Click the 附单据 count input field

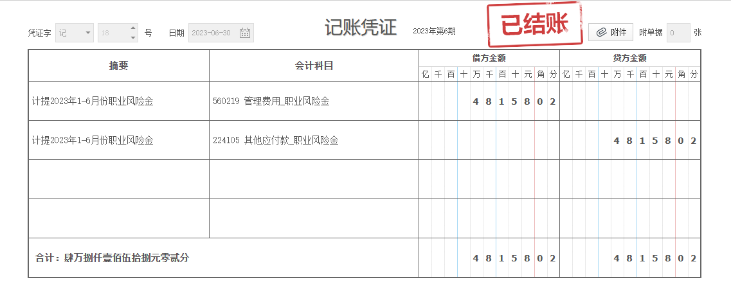tap(678, 32)
